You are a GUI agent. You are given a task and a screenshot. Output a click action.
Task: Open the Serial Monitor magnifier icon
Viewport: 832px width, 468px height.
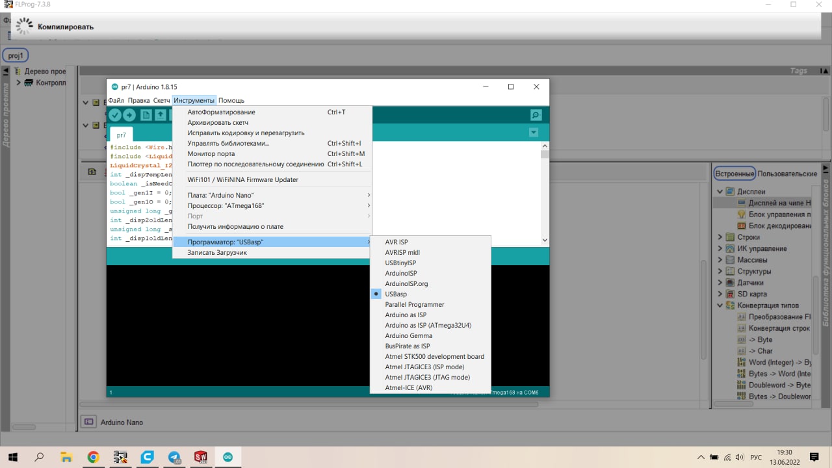click(536, 115)
